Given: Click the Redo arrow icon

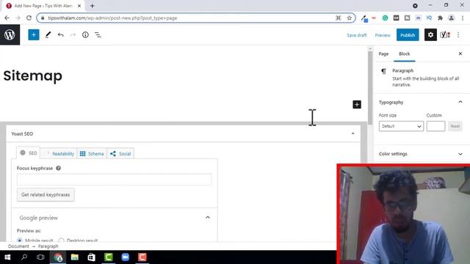Looking at the screenshot, I should click(73, 35).
